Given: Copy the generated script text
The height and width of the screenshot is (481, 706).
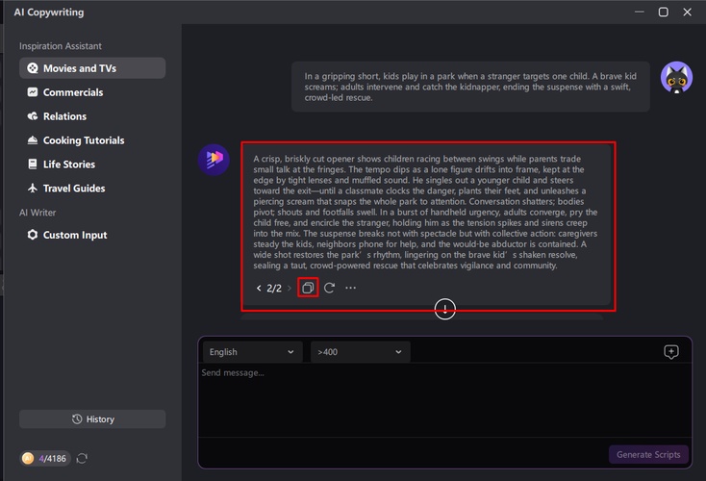Looking at the screenshot, I should [x=308, y=288].
